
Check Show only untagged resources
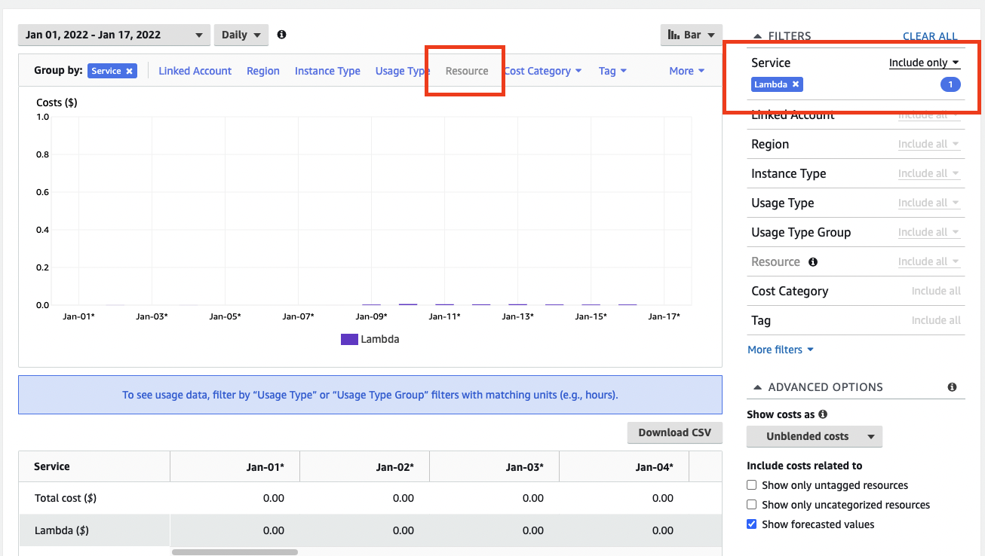point(751,485)
